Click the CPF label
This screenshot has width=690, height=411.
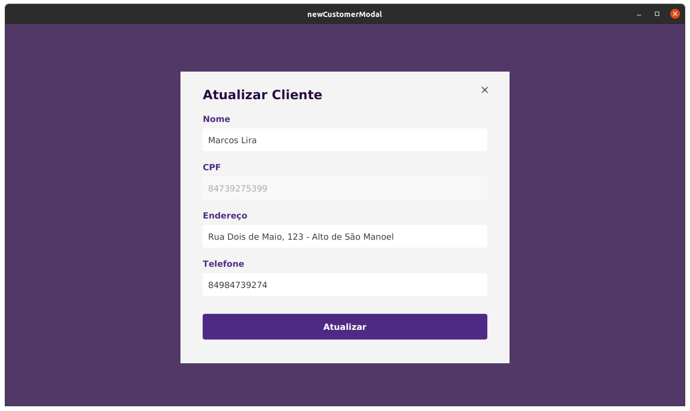point(212,167)
